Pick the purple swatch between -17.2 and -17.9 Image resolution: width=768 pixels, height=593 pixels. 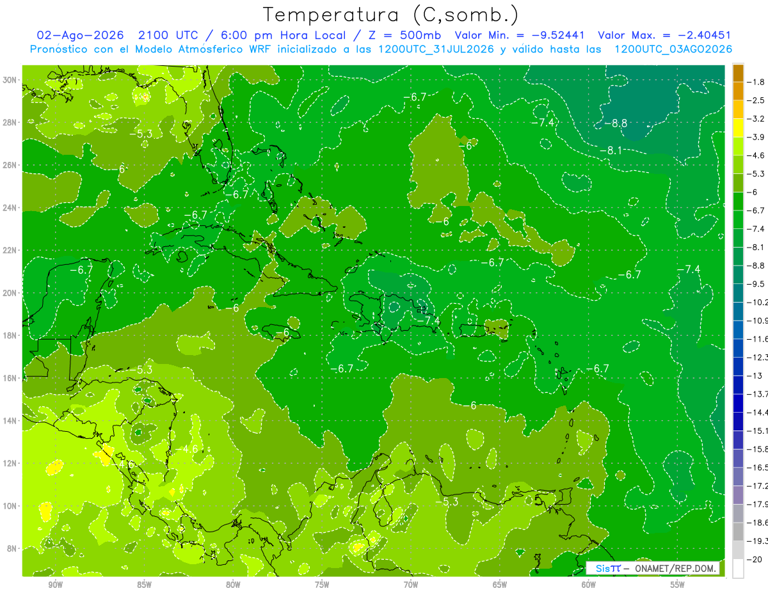pyautogui.click(x=738, y=495)
